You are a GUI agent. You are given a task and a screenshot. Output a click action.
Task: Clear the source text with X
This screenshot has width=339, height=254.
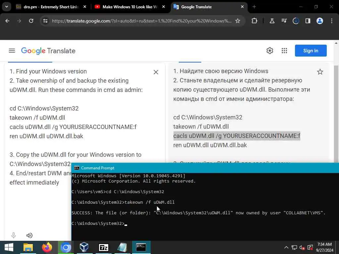156,72
